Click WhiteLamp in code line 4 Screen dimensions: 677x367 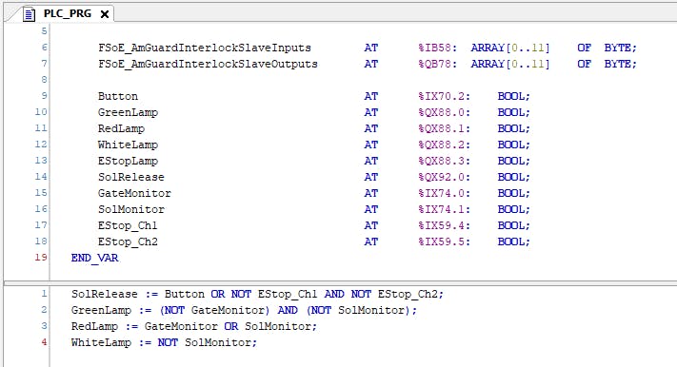(102, 342)
